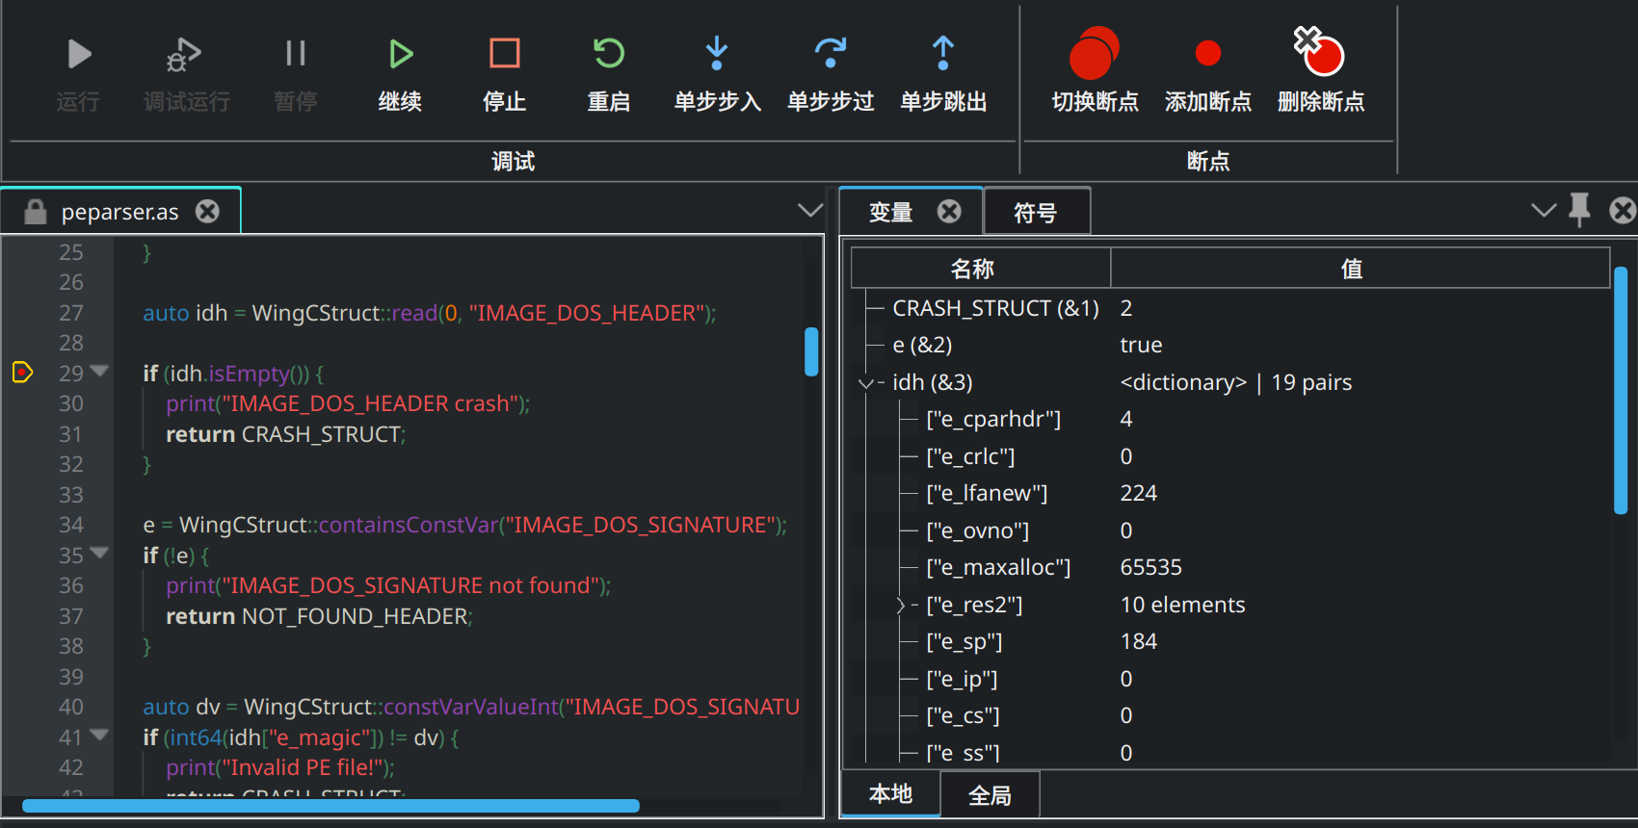Restart the debug session (重启)
The width and height of the screenshot is (1638, 828).
(x=608, y=55)
